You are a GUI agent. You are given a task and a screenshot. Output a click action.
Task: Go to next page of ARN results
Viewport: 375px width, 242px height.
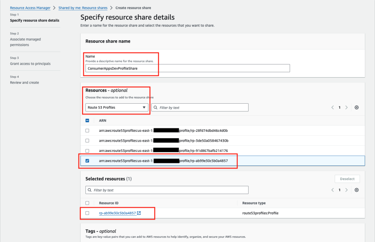click(x=346, y=107)
